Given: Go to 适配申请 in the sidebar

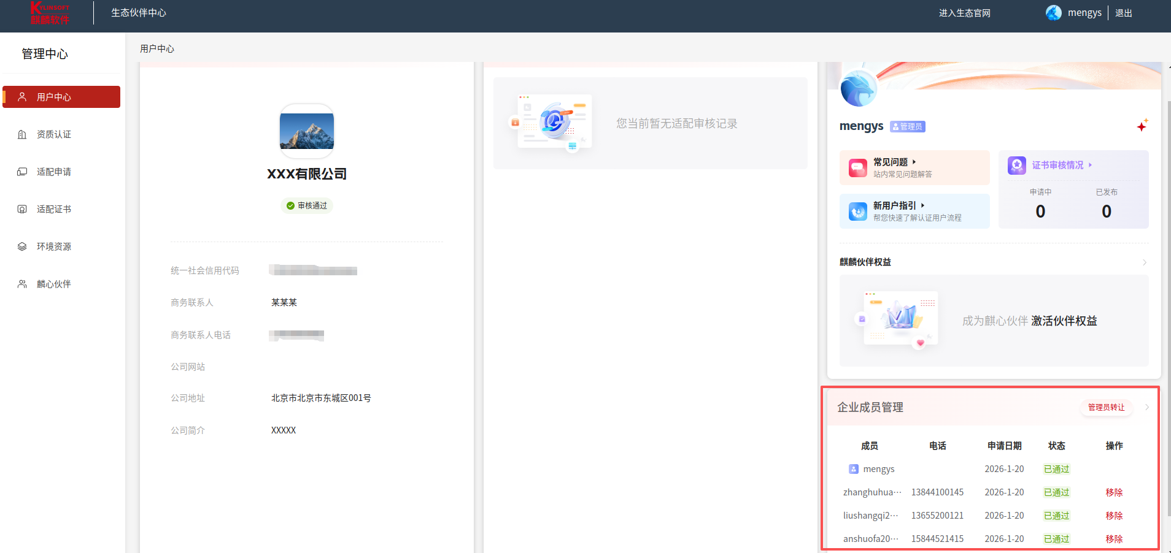Looking at the screenshot, I should 54,172.
